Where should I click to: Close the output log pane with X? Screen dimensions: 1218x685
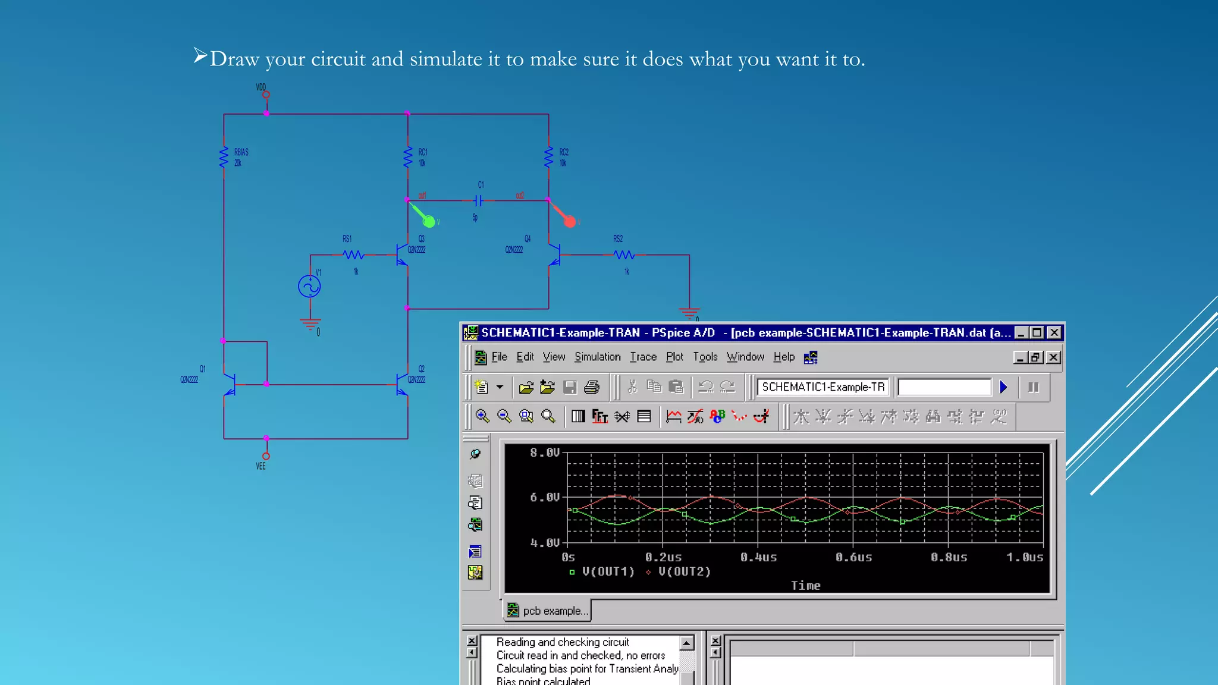click(472, 640)
